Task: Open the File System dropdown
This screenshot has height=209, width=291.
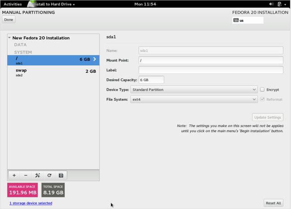Action: (x=193, y=100)
